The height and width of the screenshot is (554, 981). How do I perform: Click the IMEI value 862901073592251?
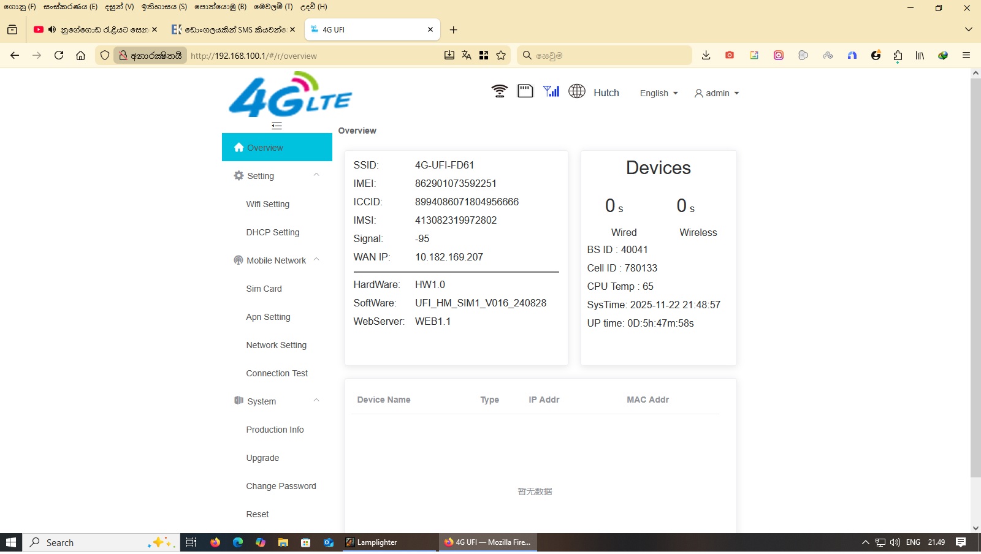click(456, 183)
